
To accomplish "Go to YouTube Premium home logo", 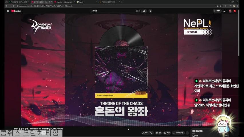I will [16, 11].
